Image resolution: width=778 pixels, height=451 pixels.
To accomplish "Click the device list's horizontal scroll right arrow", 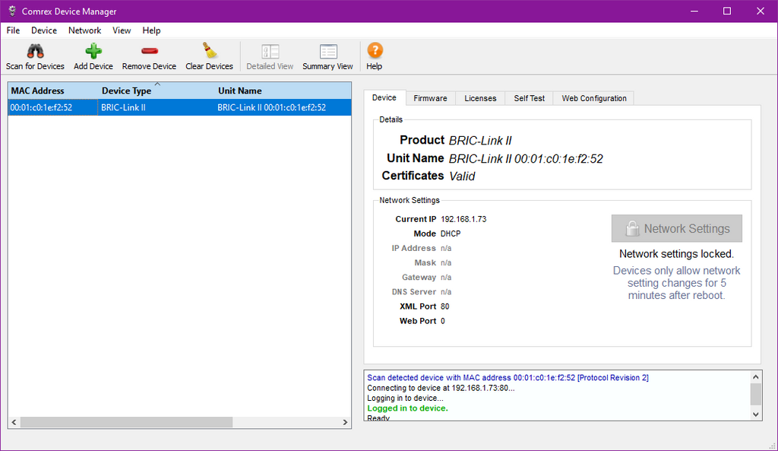I will (346, 422).
